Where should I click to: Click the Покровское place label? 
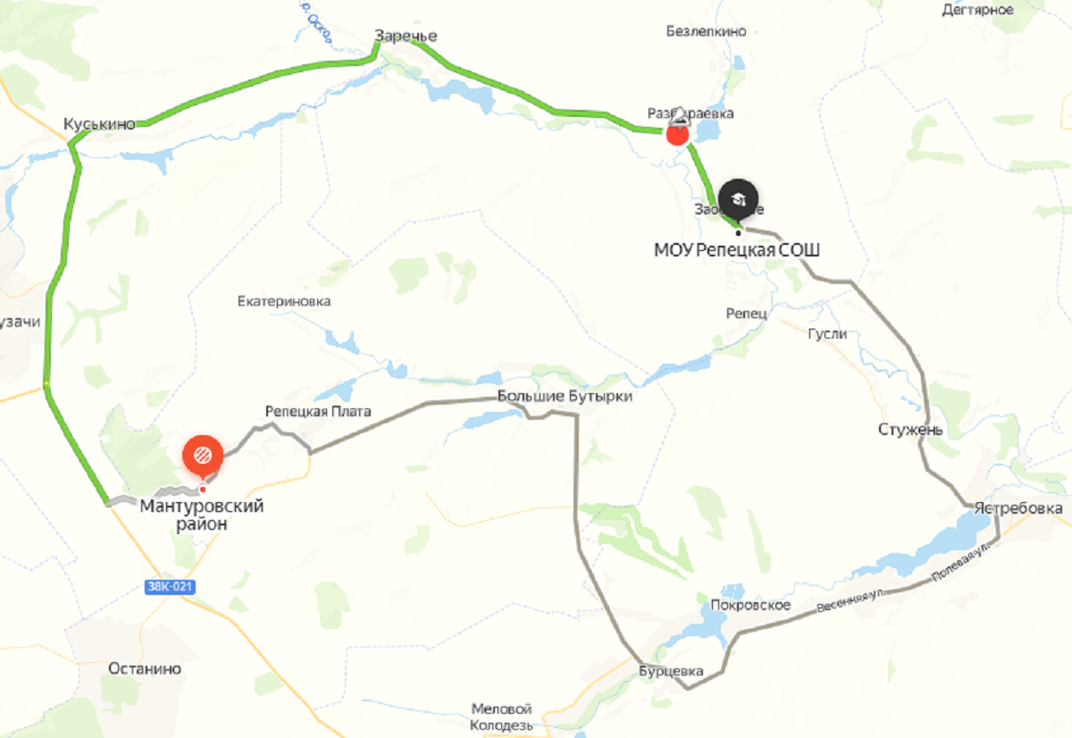coord(750,605)
